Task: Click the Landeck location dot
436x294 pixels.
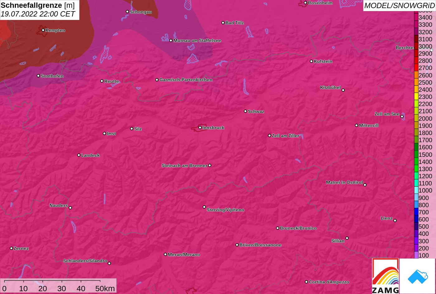Action: point(79,155)
